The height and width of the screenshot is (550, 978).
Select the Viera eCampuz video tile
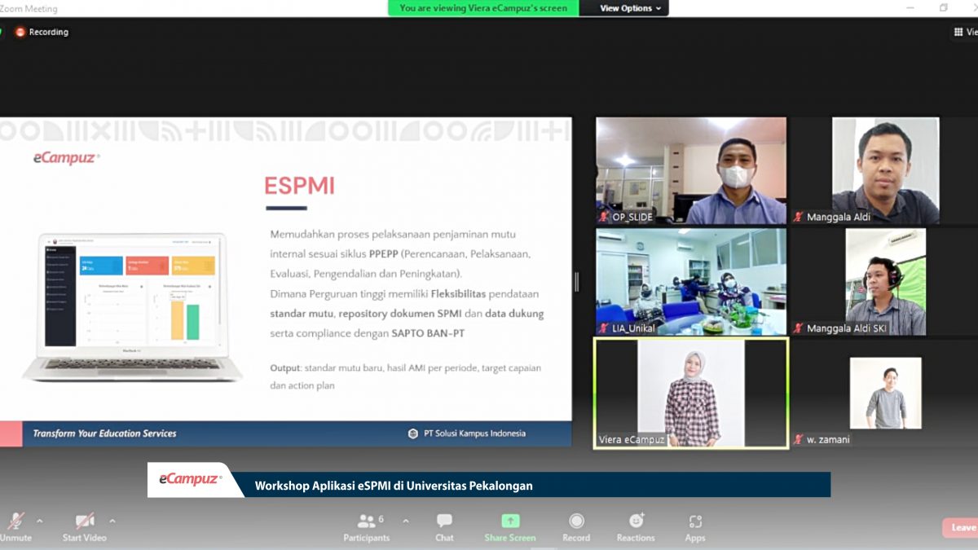point(691,393)
